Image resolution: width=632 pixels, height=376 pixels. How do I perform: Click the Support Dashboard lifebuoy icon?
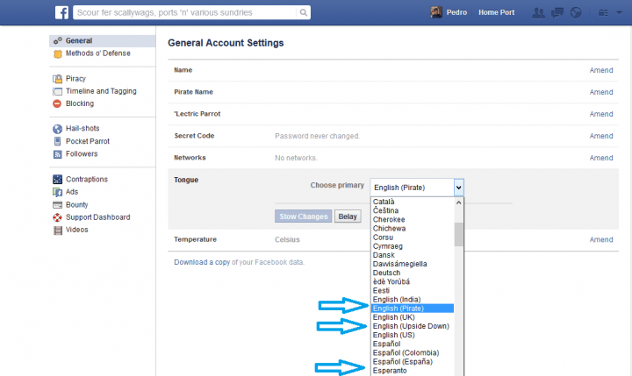(58, 217)
